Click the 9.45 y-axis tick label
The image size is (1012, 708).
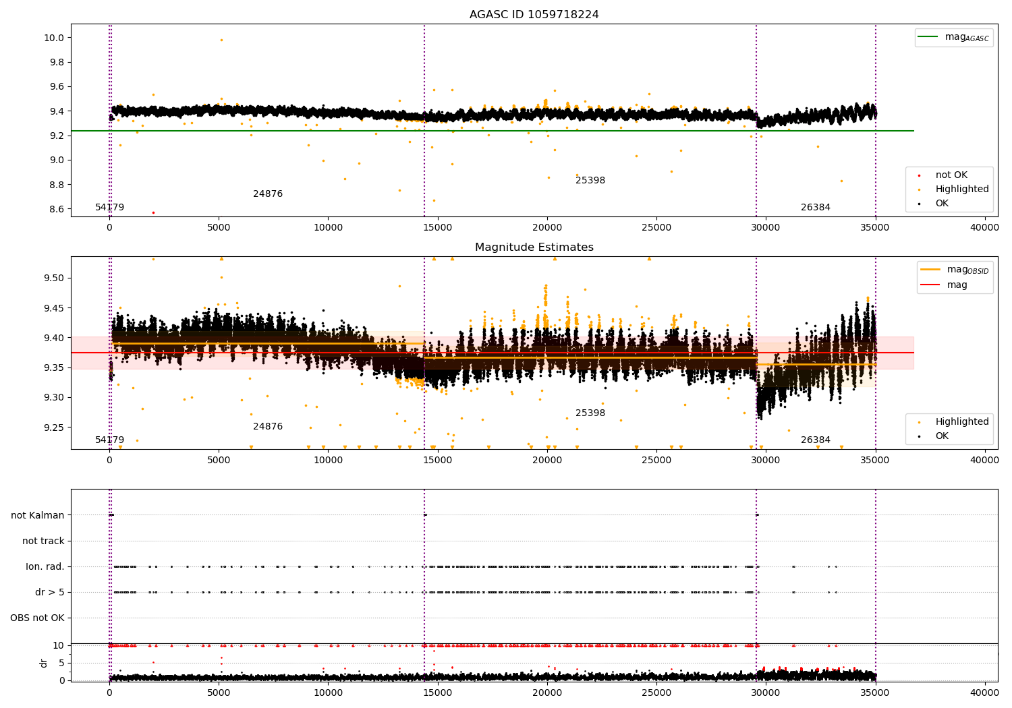[x=54, y=308]
